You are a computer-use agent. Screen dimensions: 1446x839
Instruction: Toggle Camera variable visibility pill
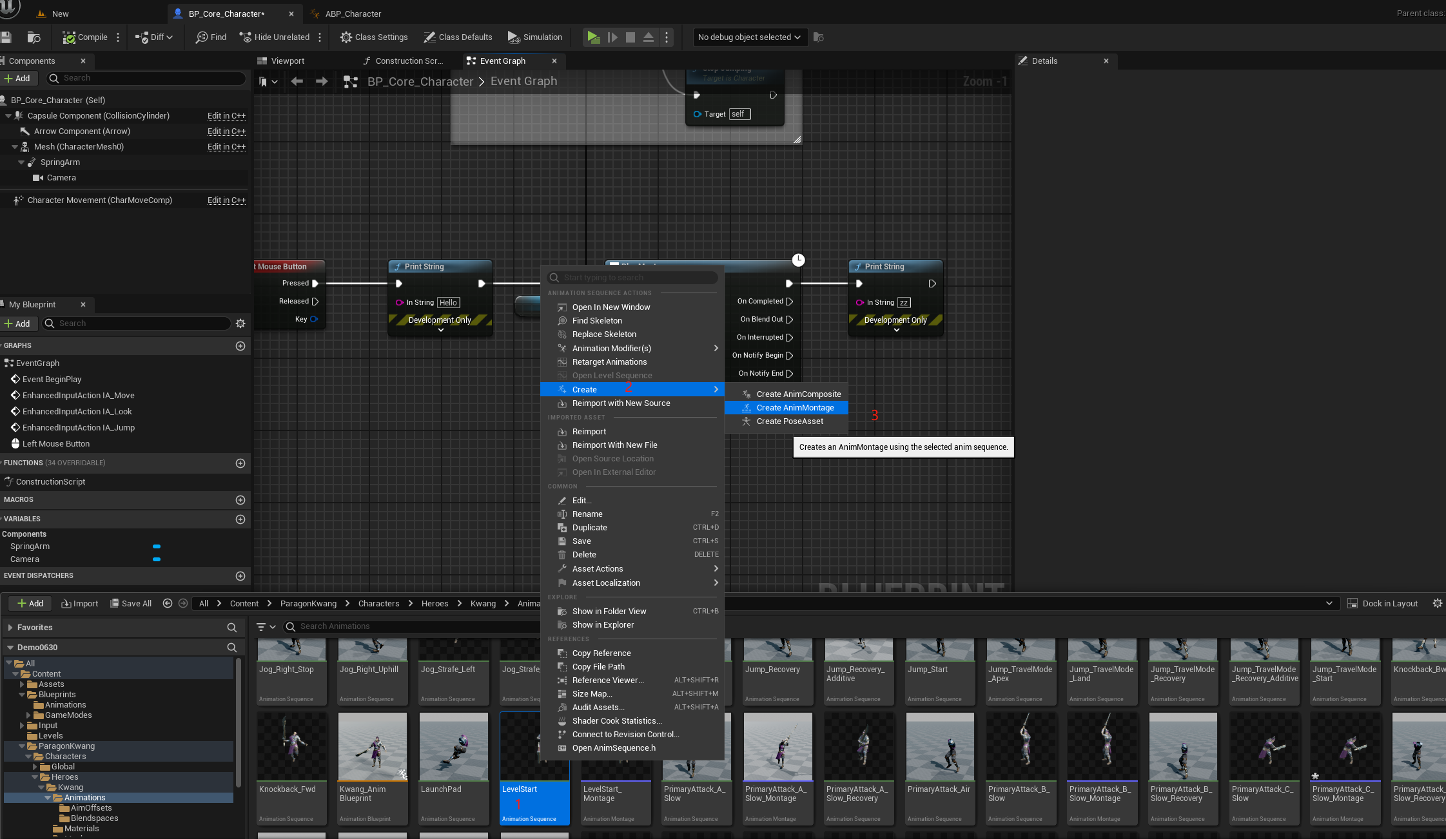pos(157,559)
